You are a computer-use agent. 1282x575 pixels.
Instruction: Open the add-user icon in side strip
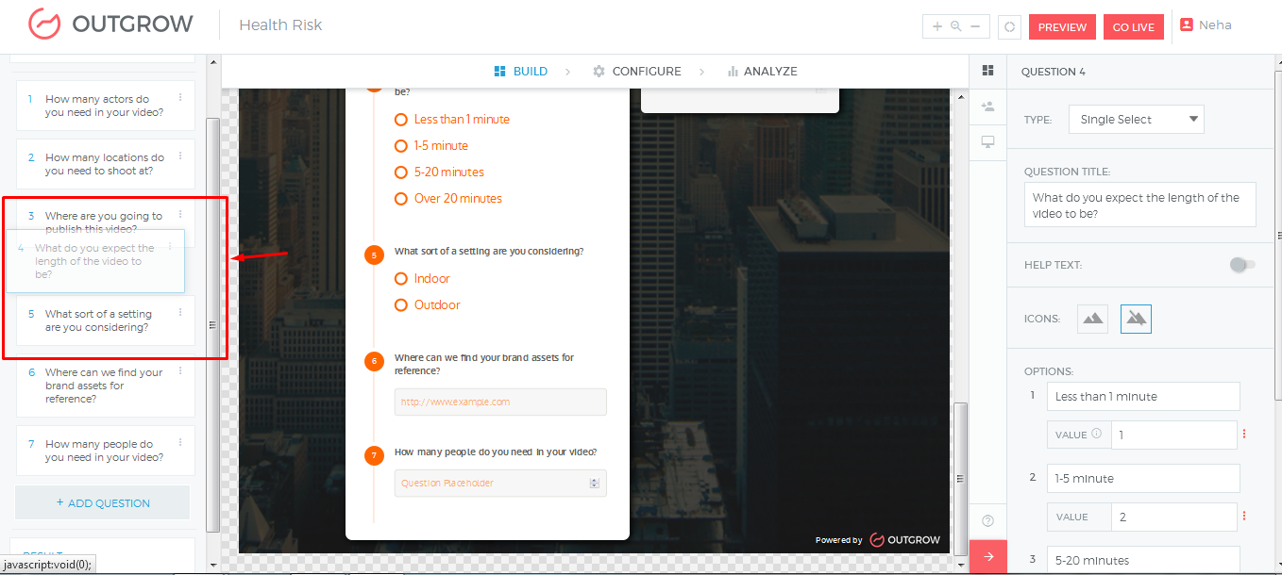click(x=988, y=107)
